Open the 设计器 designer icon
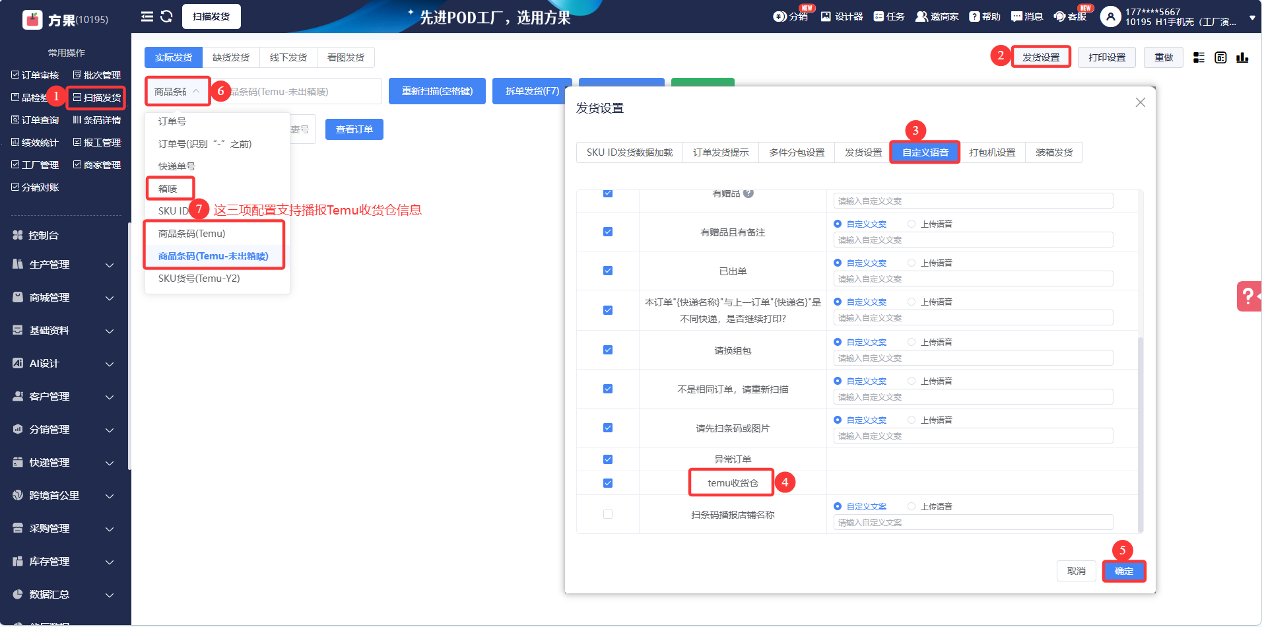 click(x=826, y=16)
